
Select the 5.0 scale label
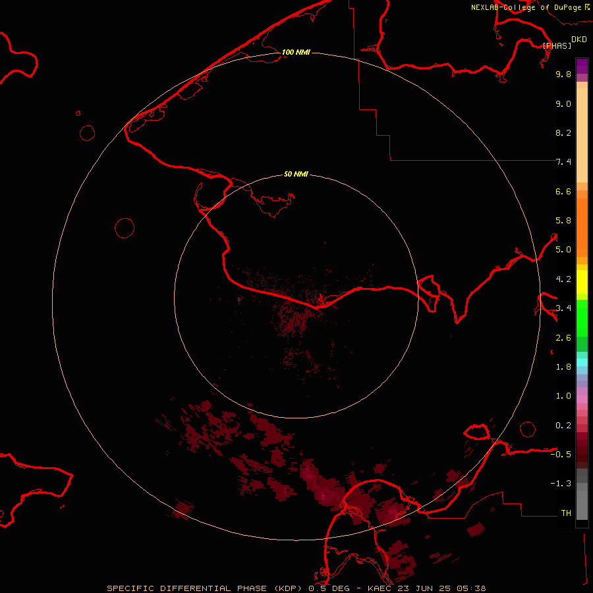coord(563,250)
